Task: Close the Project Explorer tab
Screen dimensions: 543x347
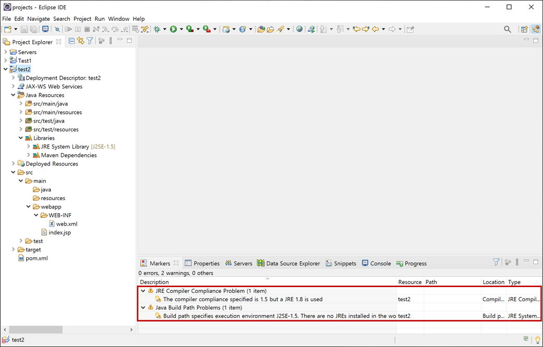Action: [59, 42]
